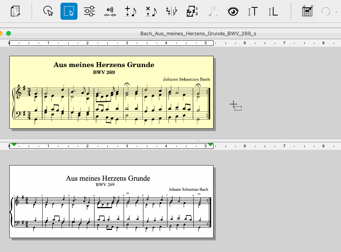341x252 pixels.
Task: Click the 'Johann Sebastian Bach' composer text in lower score
Action: tap(188, 190)
